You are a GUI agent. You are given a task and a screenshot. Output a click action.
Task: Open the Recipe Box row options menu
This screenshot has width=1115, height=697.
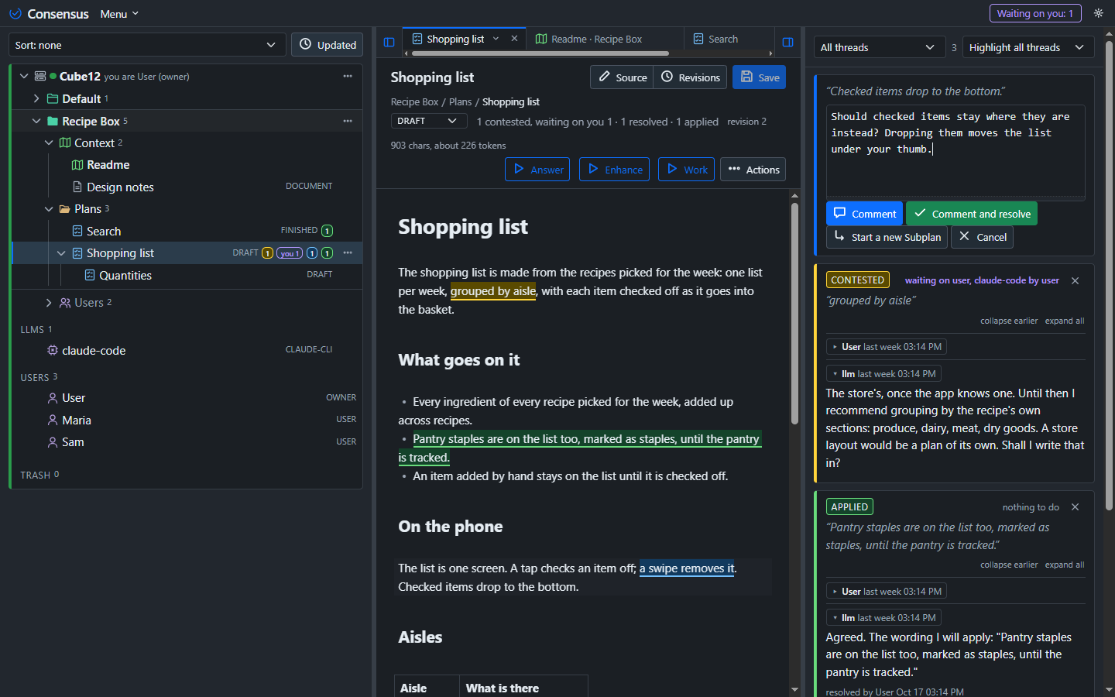tap(348, 121)
